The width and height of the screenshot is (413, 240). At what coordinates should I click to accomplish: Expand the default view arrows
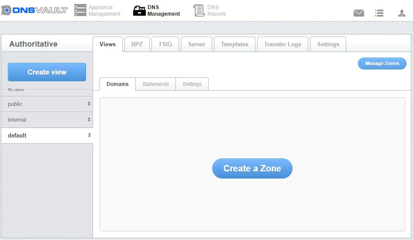89,135
